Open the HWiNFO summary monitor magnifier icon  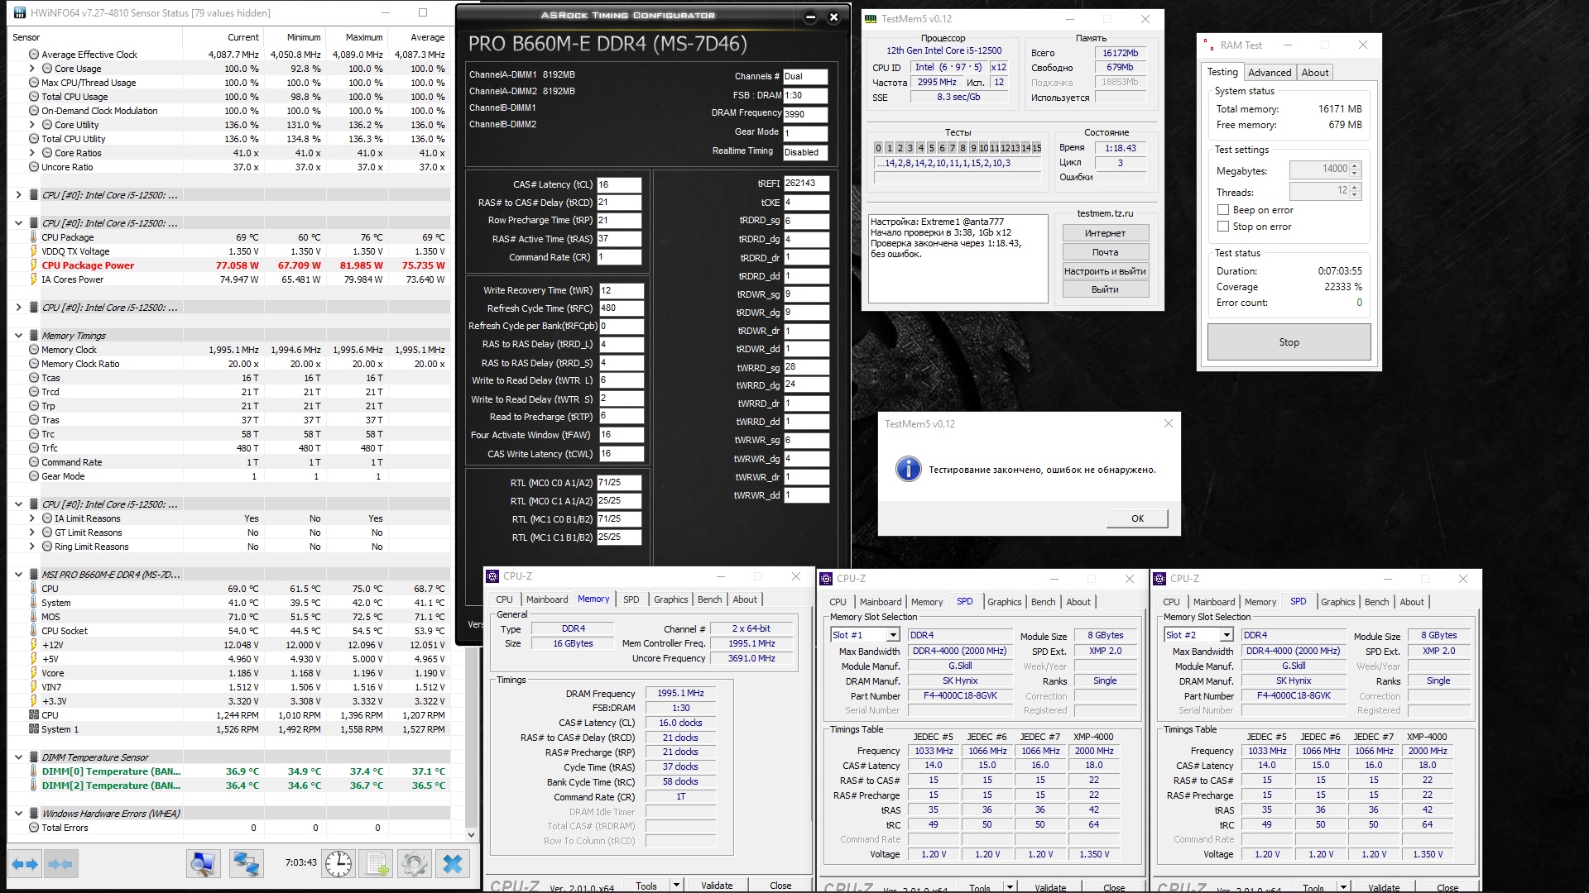coord(203,864)
